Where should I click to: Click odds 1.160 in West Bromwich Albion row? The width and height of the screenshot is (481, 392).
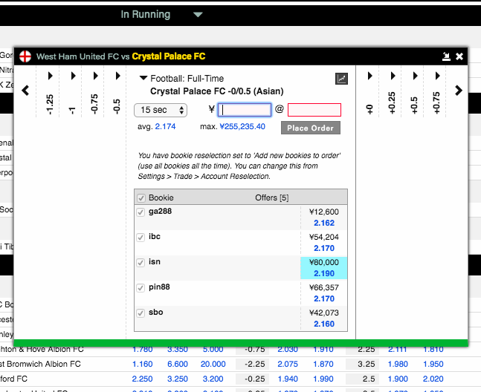click(142, 364)
